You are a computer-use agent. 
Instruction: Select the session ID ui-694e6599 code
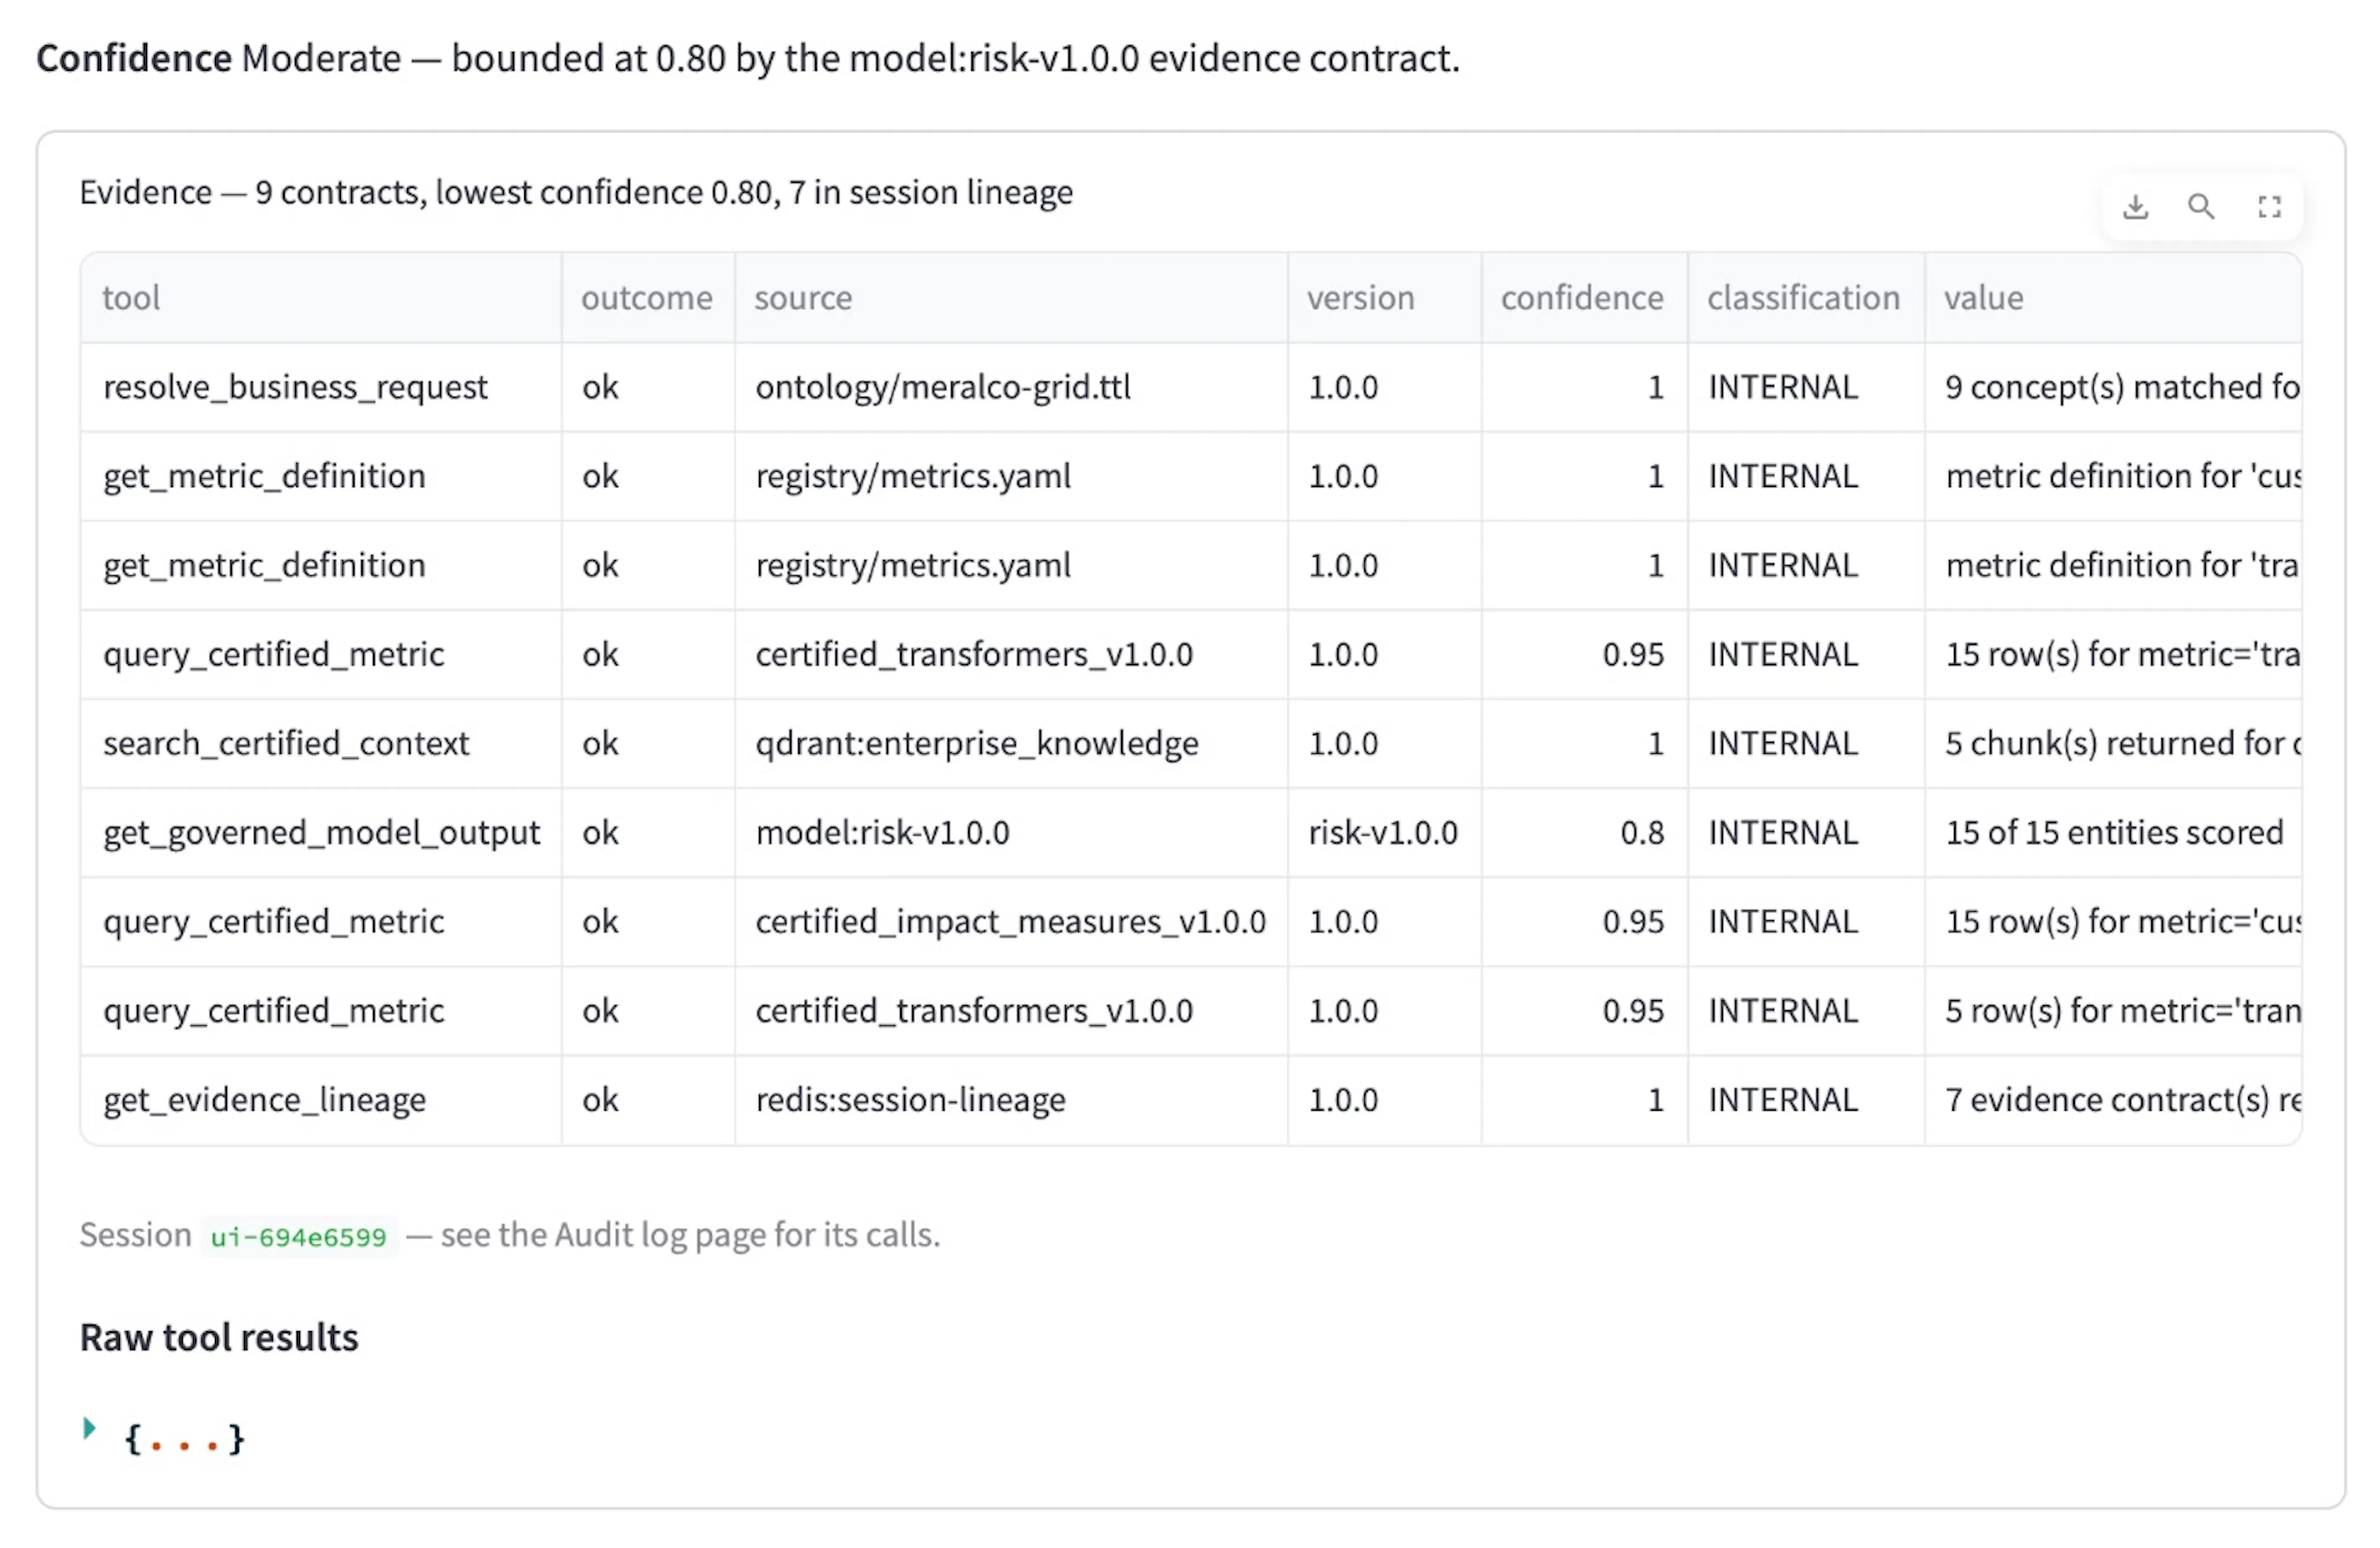[298, 1236]
